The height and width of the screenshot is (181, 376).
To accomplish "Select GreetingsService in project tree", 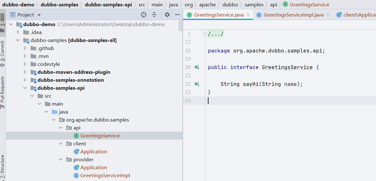I will 94,136.
